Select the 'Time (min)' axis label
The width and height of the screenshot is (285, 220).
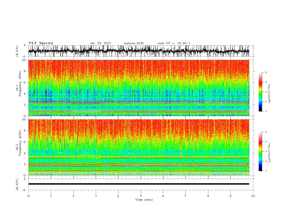point(144,200)
